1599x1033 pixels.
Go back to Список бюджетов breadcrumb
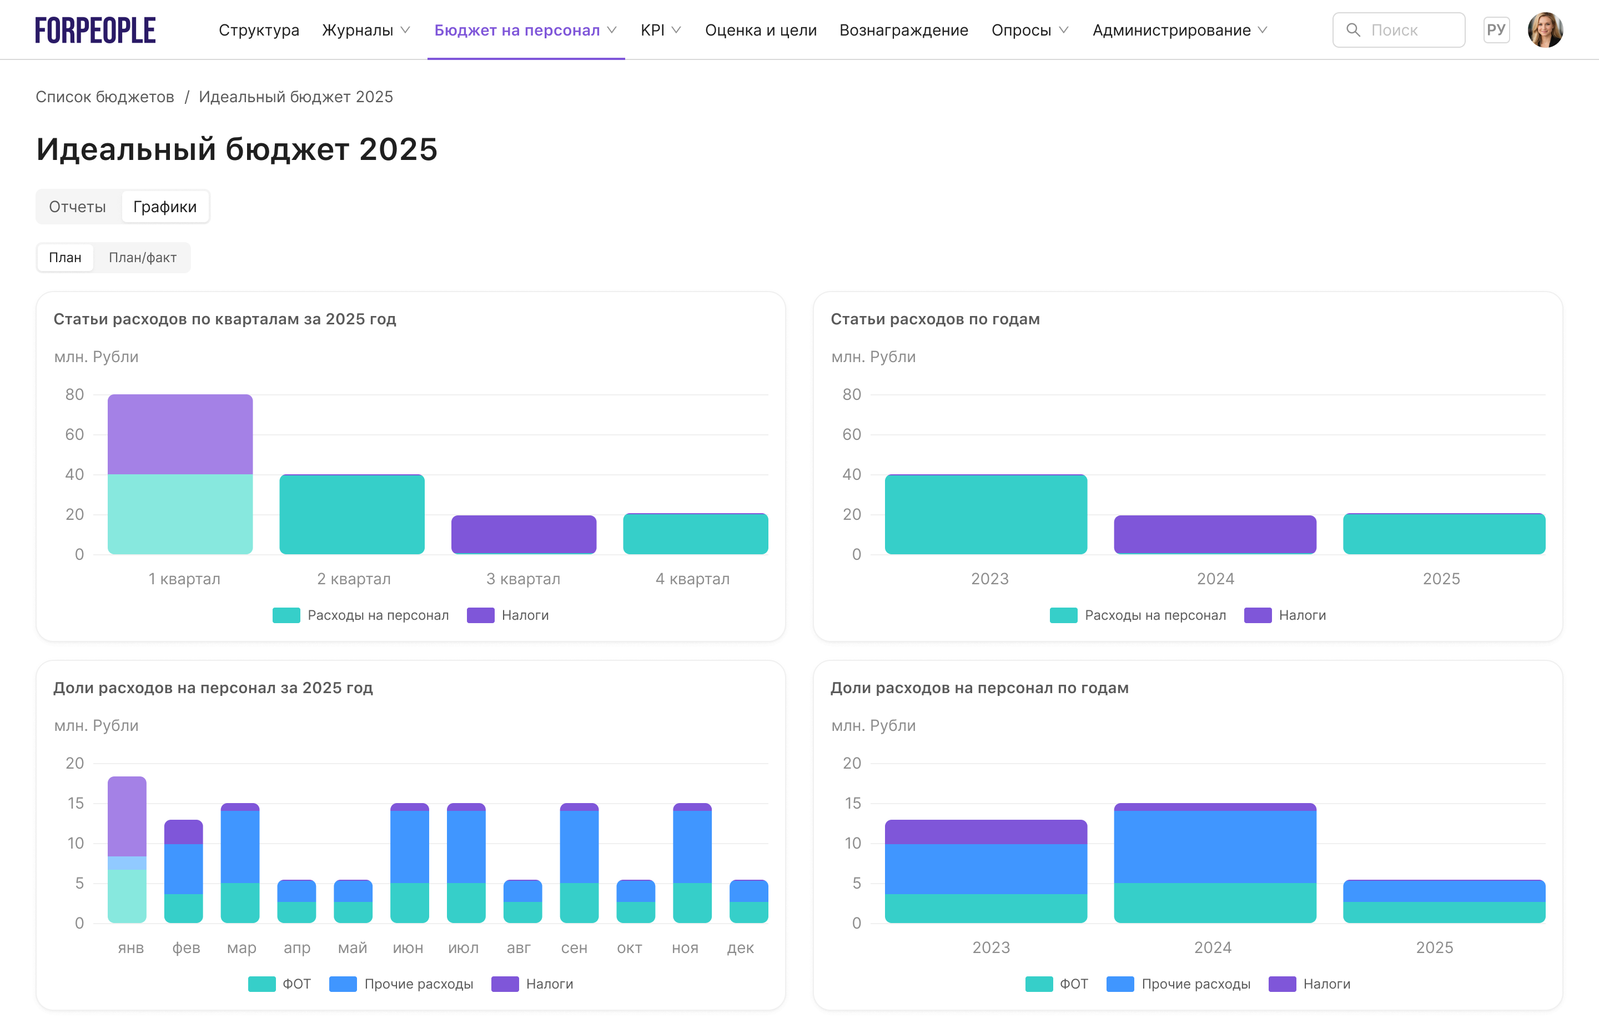pos(104,97)
